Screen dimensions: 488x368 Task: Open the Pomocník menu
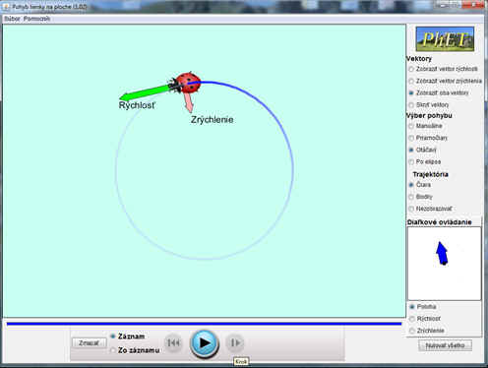[x=36, y=19]
